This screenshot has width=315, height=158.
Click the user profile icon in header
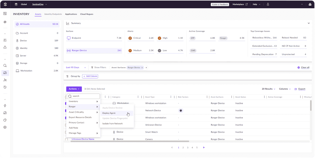click(x=268, y=4)
